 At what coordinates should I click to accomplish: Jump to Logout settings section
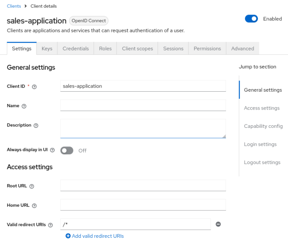point(262,162)
